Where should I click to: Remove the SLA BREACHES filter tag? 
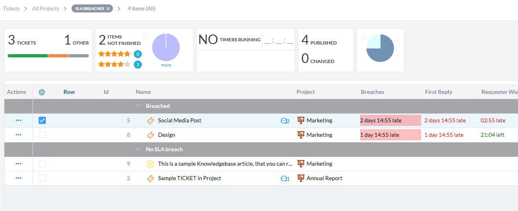[108, 8]
